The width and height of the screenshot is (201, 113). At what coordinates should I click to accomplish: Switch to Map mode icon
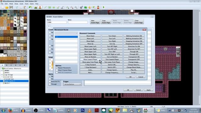[x=36, y=7]
